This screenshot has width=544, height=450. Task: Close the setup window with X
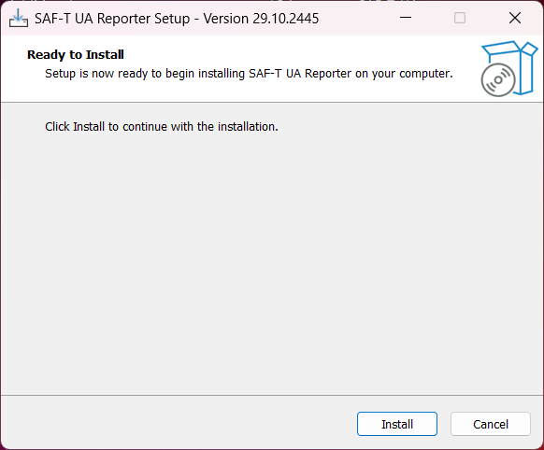point(515,18)
